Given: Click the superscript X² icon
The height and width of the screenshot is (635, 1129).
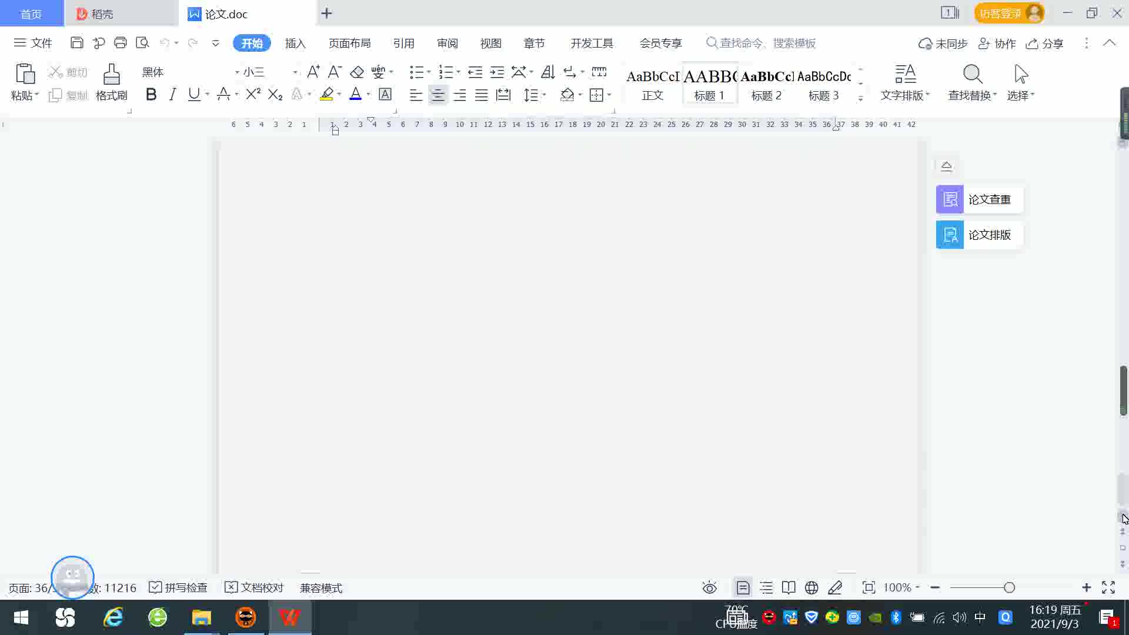Looking at the screenshot, I should tap(253, 95).
